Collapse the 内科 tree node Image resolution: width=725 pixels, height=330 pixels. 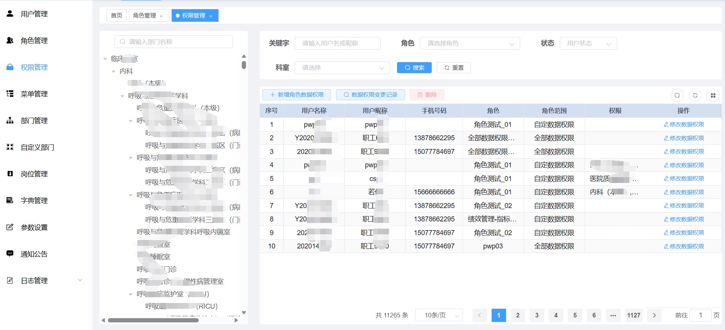coord(113,72)
